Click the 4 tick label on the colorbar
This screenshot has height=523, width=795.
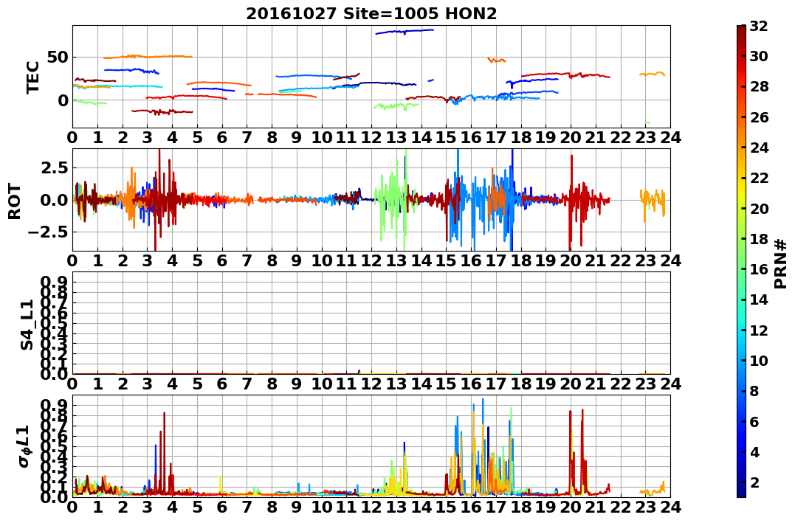pyautogui.click(x=754, y=451)
